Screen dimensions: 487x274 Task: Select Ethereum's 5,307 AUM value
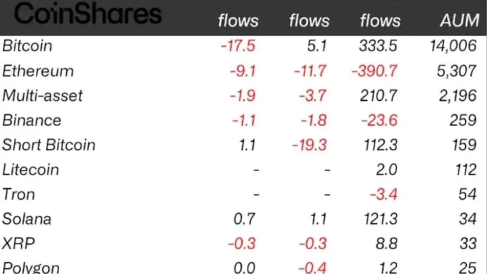point(456,71)
